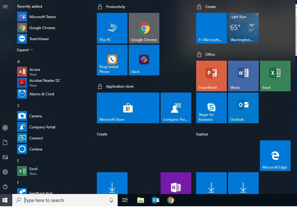Click the Company Portal tile in Application store

click(176, 108)
